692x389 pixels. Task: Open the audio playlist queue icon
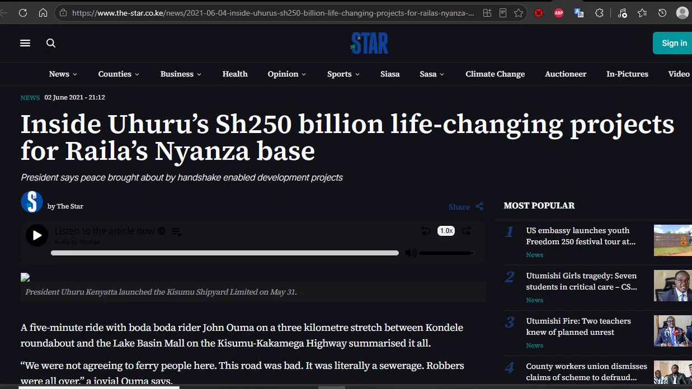tap(176, 231)
